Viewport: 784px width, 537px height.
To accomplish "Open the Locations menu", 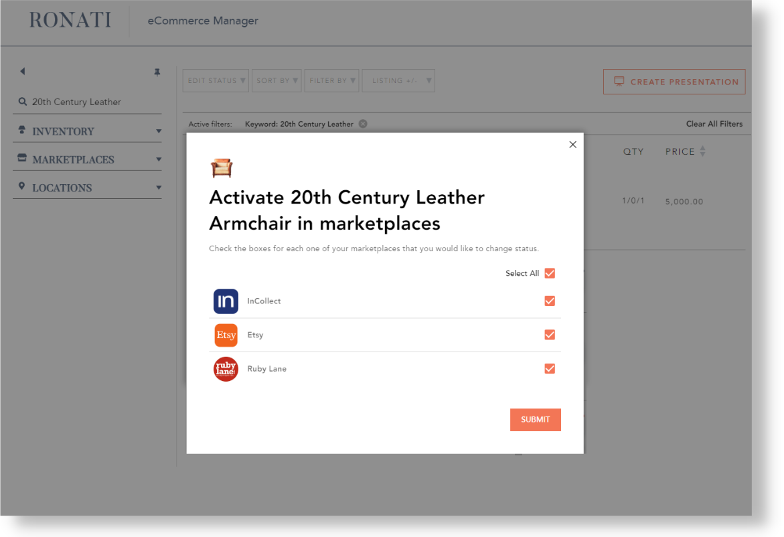I will point(87,187).
